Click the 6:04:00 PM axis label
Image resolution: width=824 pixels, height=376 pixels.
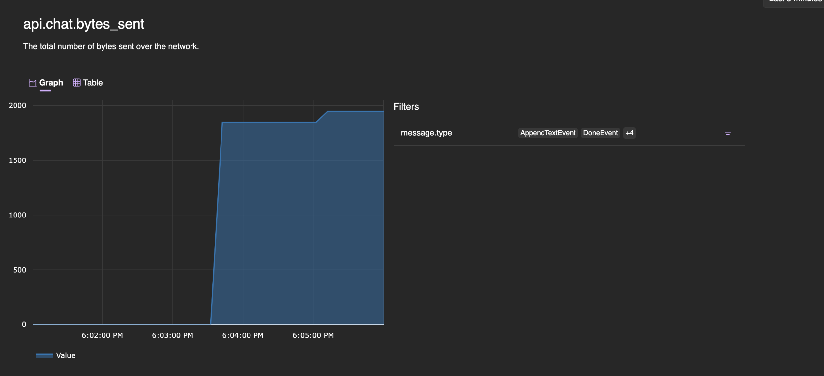click(243, 335)
